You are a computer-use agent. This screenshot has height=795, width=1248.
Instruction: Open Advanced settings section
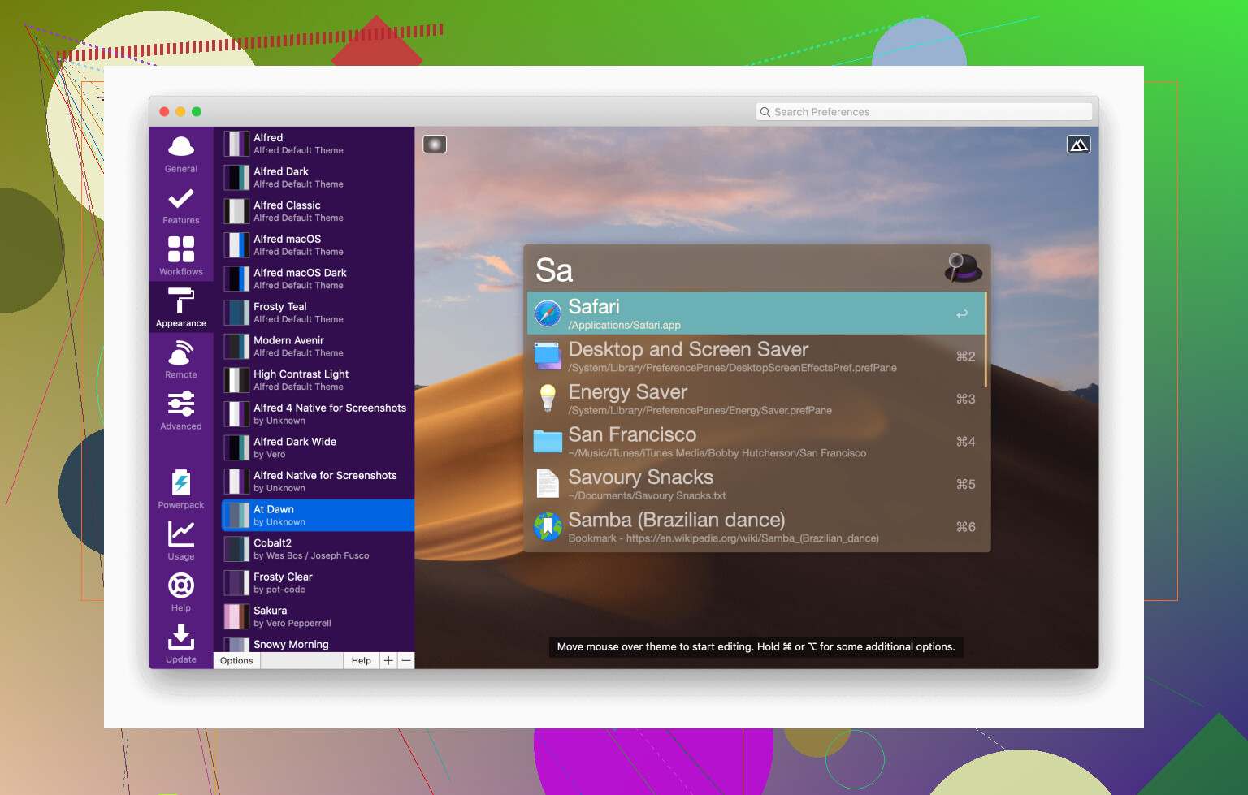coord(180,411)
